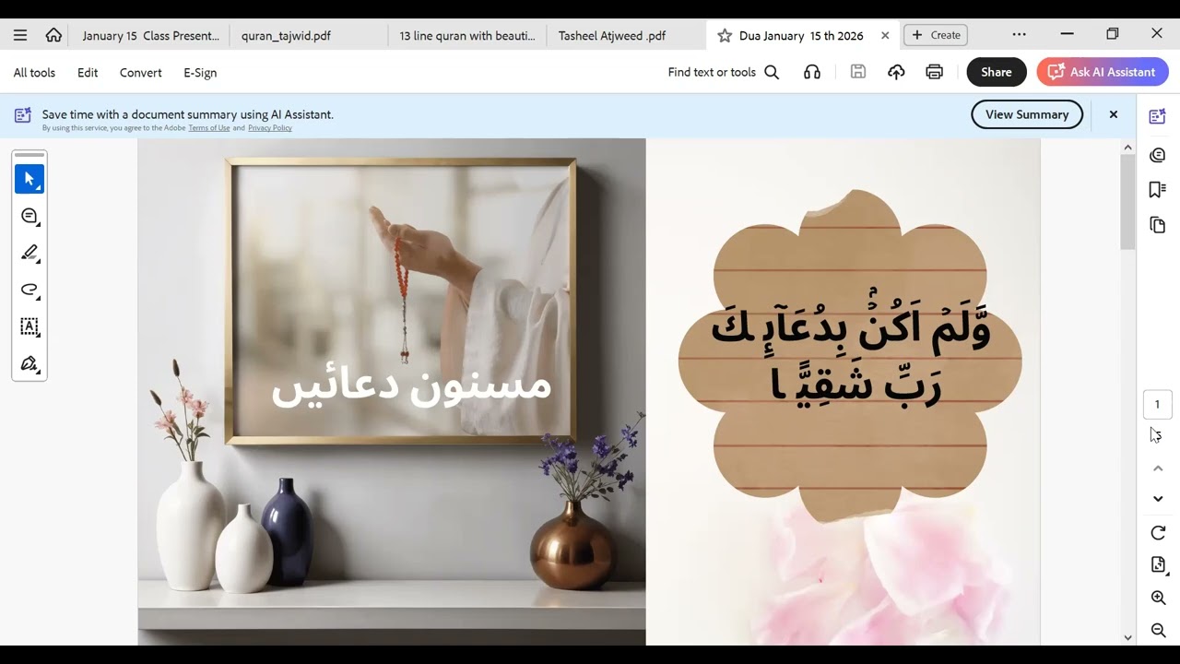Open bookmarks panel in right sidebar
This screenshot has height=664, width=1180.
[x=1158, y=189]
